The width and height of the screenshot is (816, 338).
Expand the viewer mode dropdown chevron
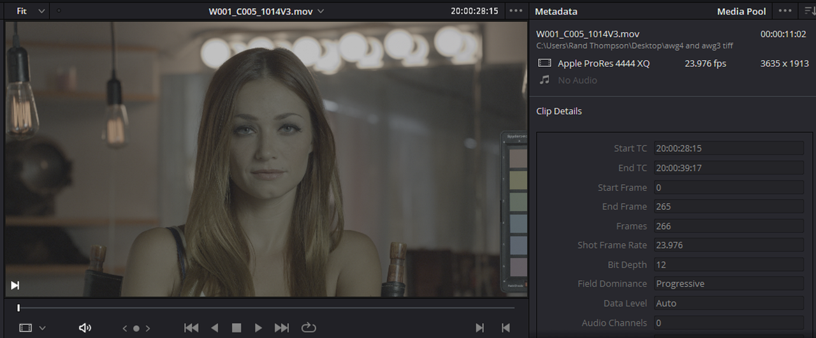[x=43, y=328]
